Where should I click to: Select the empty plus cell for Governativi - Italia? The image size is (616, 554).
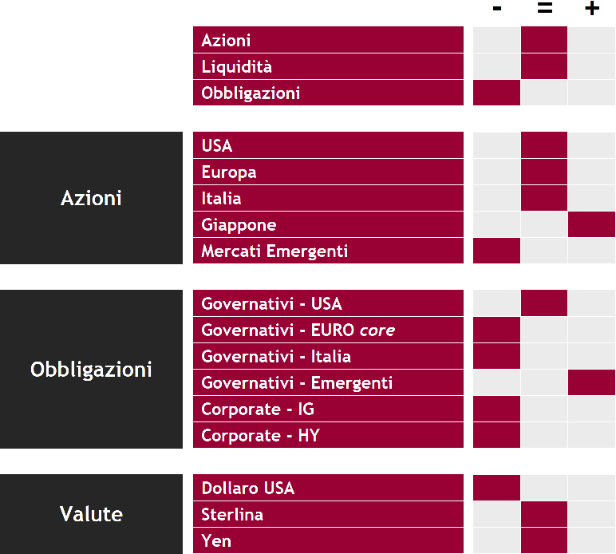point(591,357)
